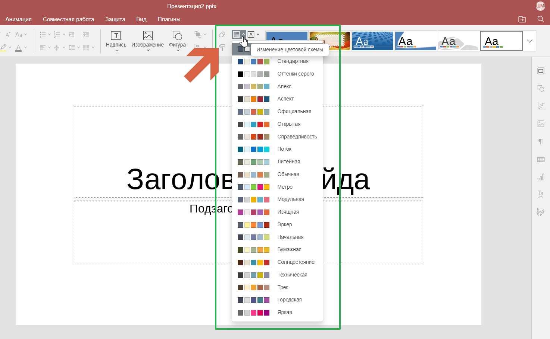550x339 pixels.
Task: Switch to the Анимация tab
Action: (18, 19)
